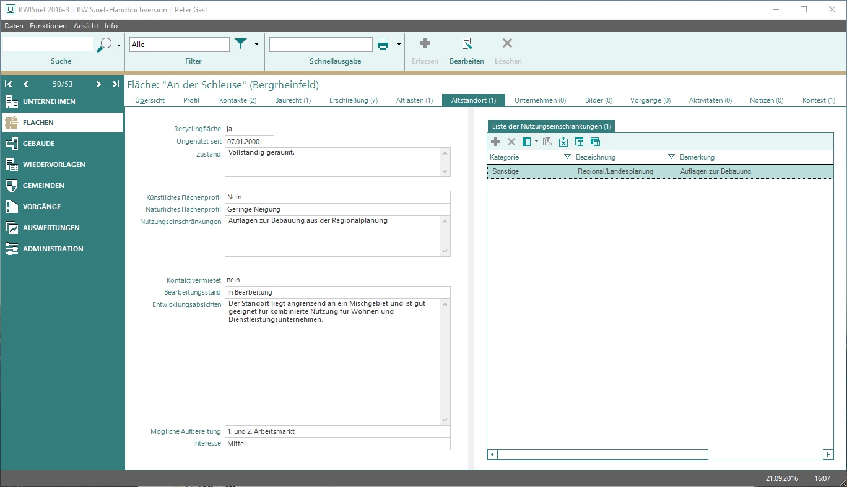Select the Sonstige row in the list
The image size is (847, 487).
[x=529, y=171]
